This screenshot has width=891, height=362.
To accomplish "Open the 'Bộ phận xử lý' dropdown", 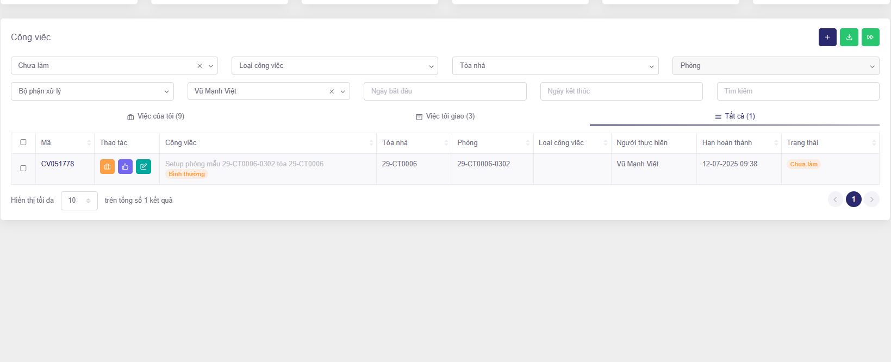I will (92, 91).
